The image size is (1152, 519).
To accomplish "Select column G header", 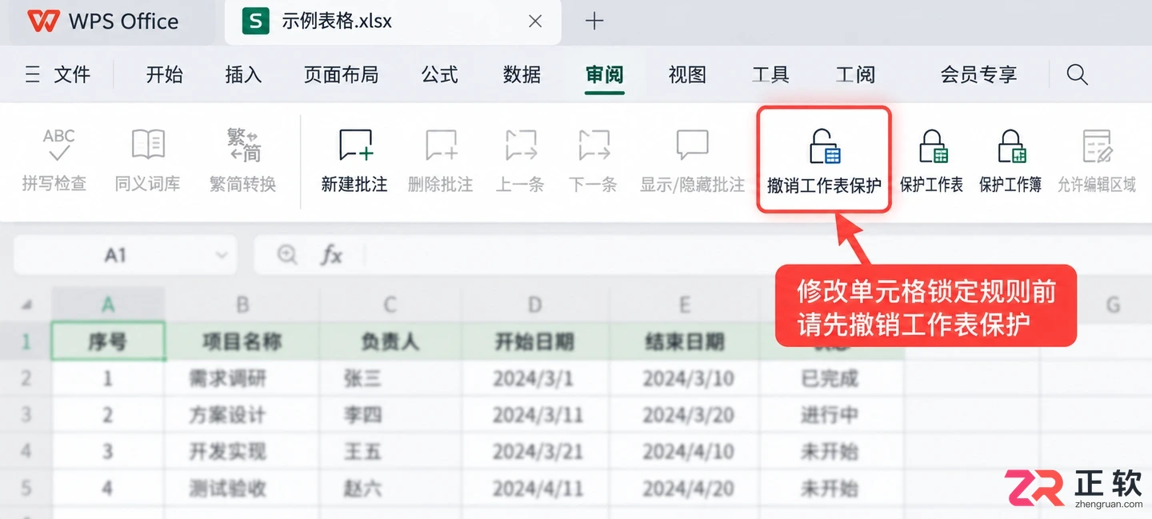I will 1112,305.
